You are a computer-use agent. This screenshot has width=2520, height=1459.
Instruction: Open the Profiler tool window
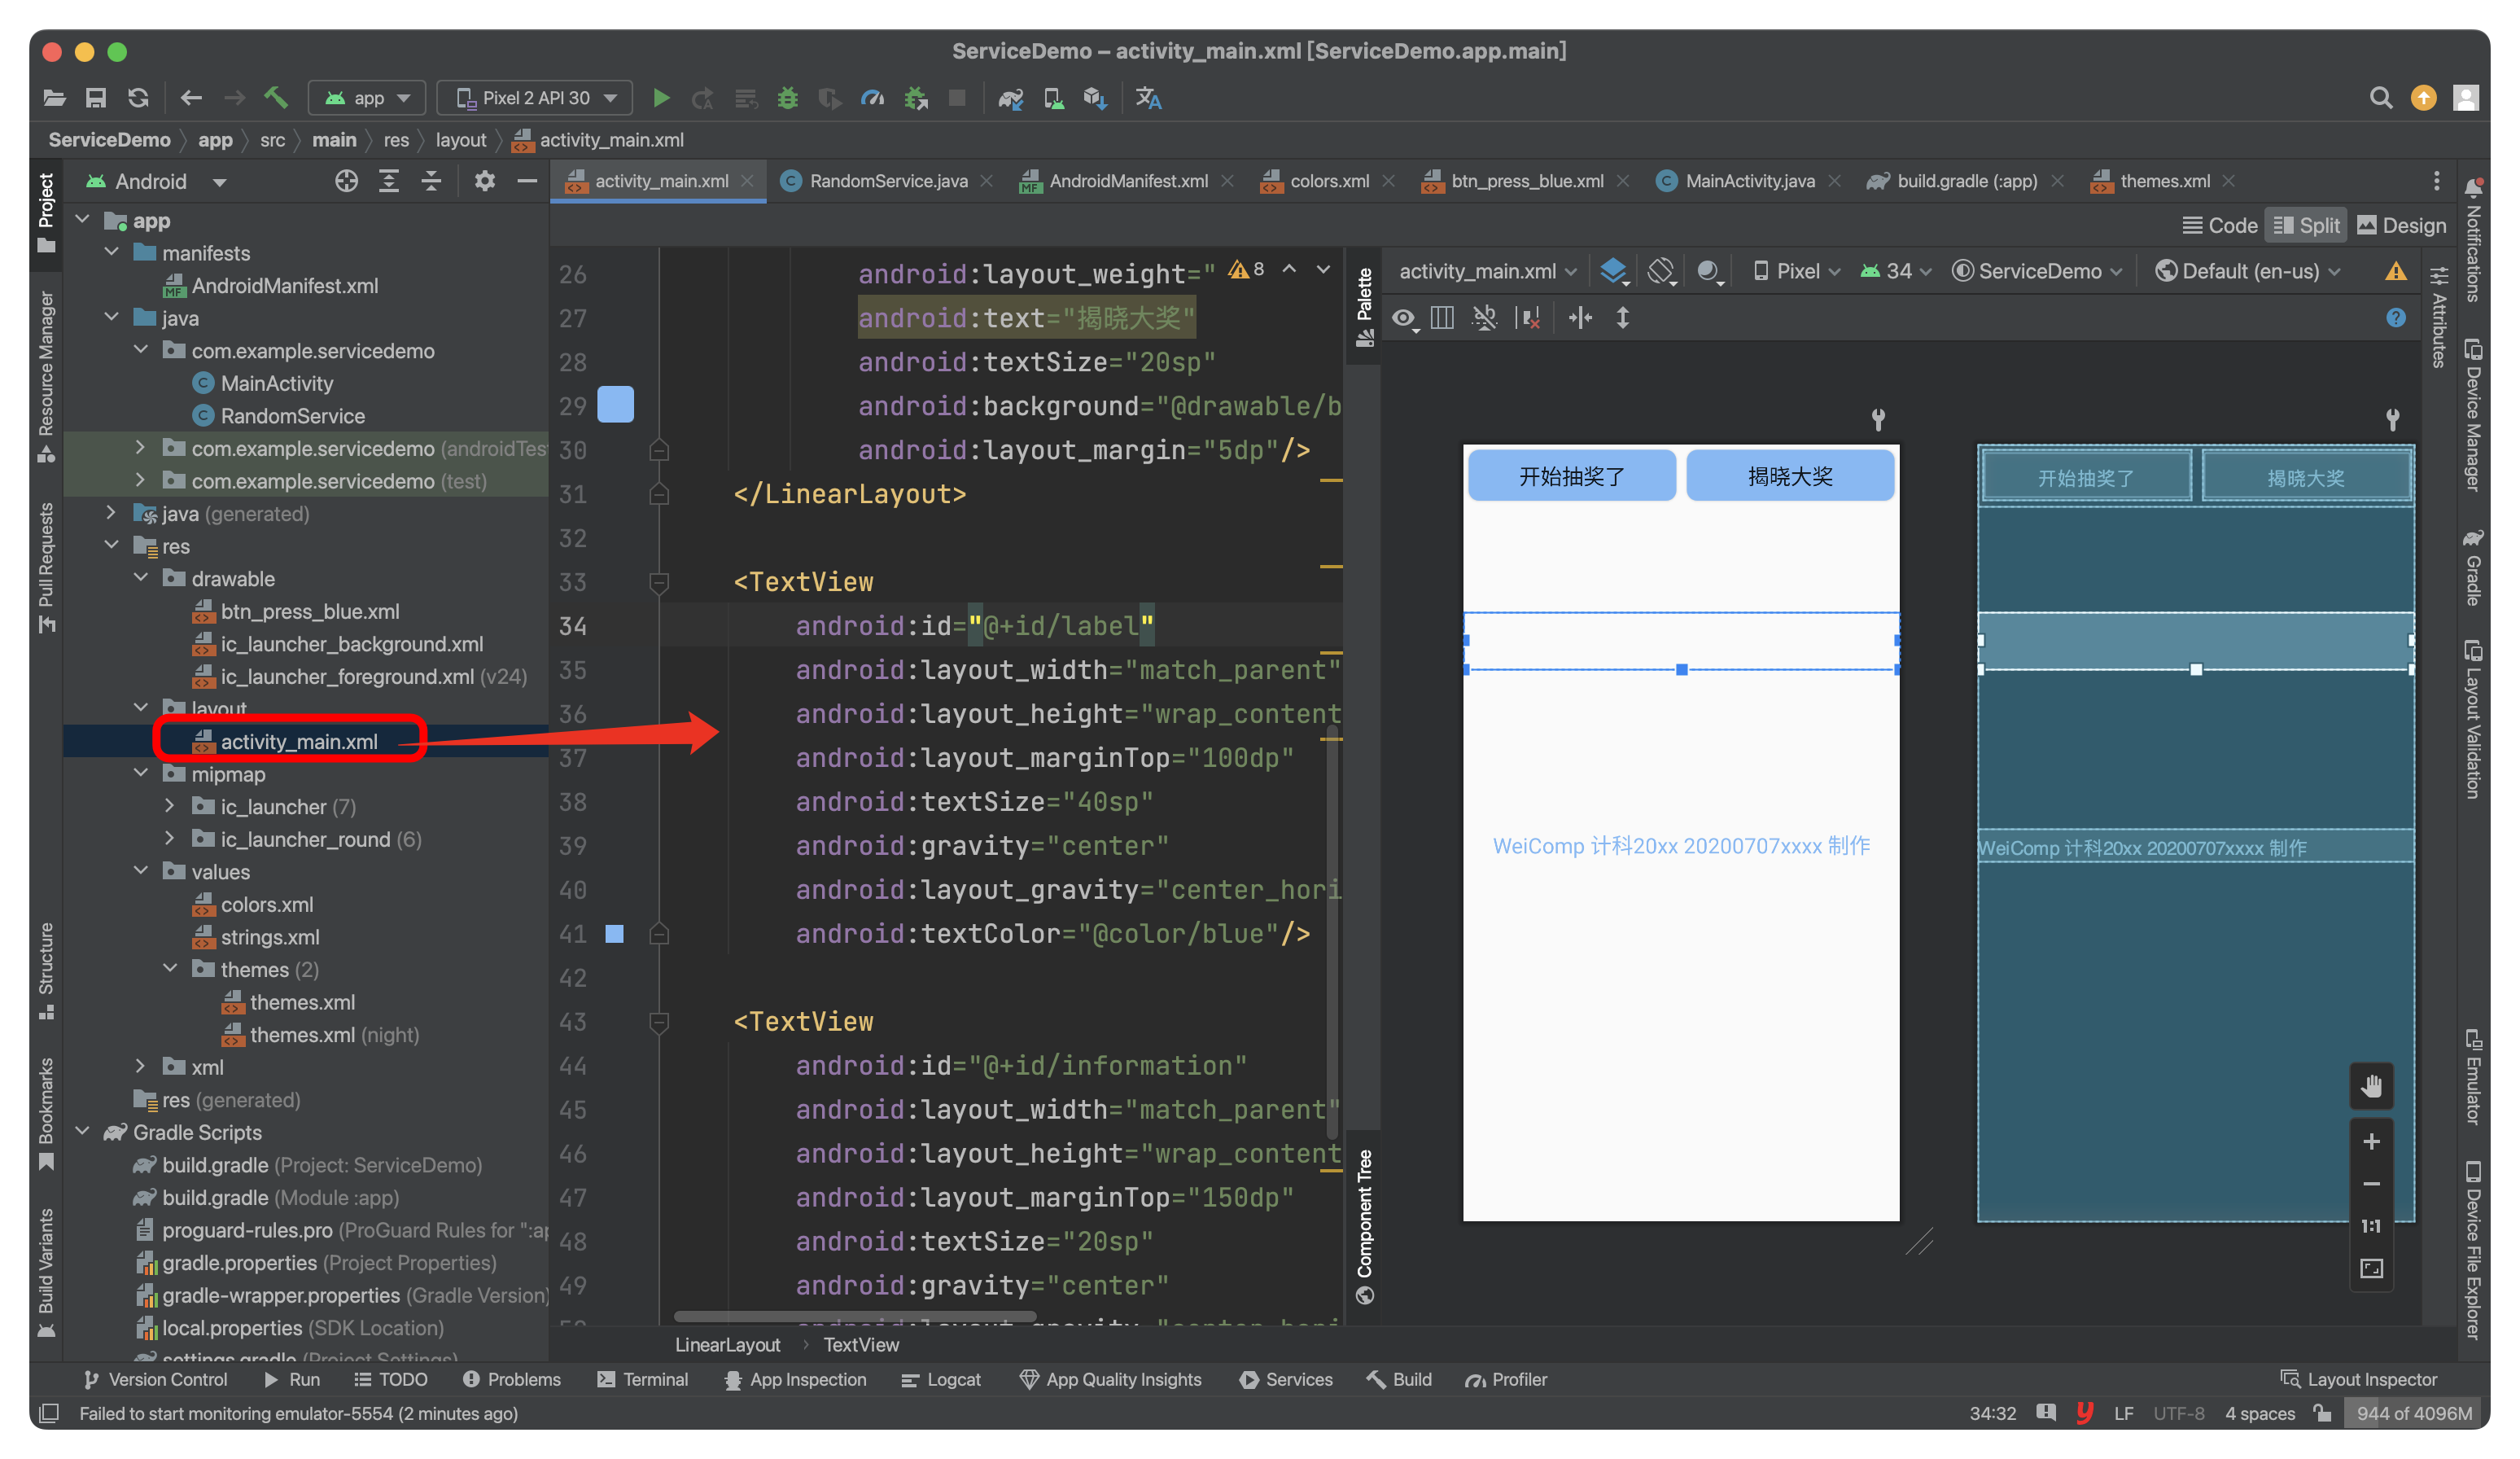coord(1506,1379)
